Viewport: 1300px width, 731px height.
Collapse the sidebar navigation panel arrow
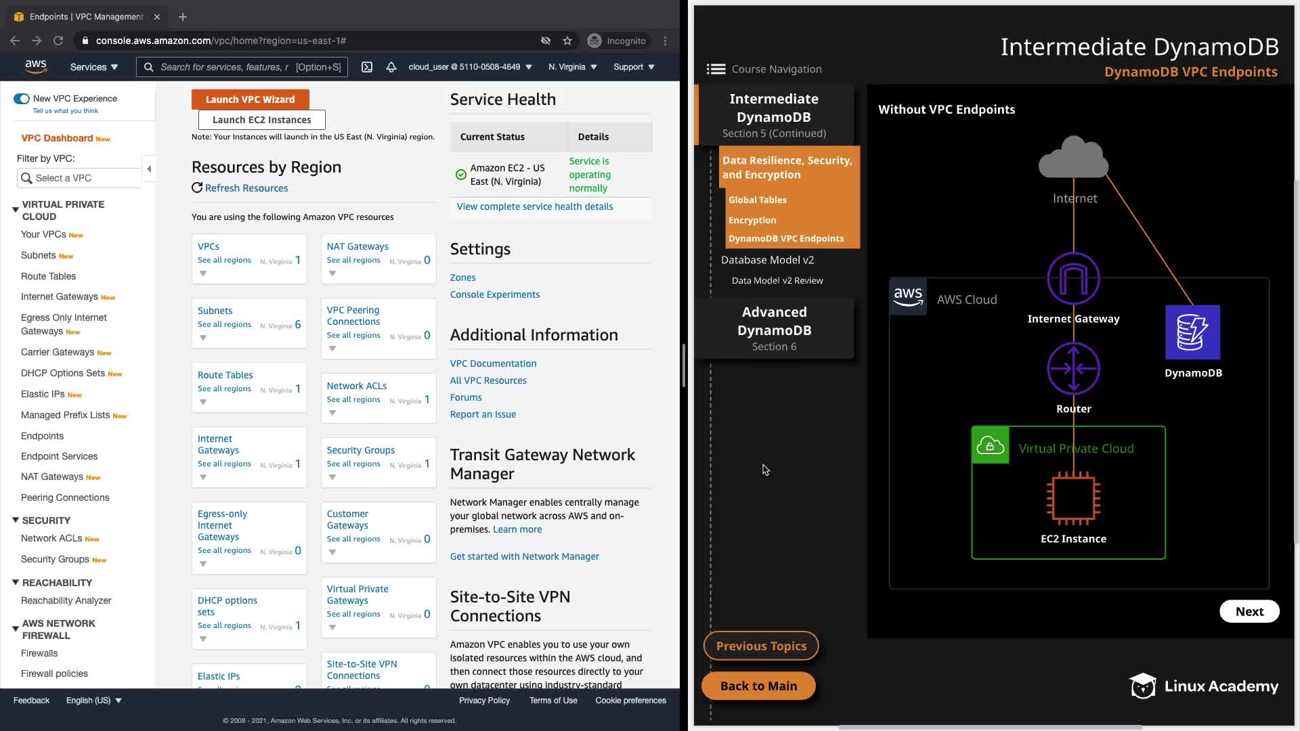point(149,169)
